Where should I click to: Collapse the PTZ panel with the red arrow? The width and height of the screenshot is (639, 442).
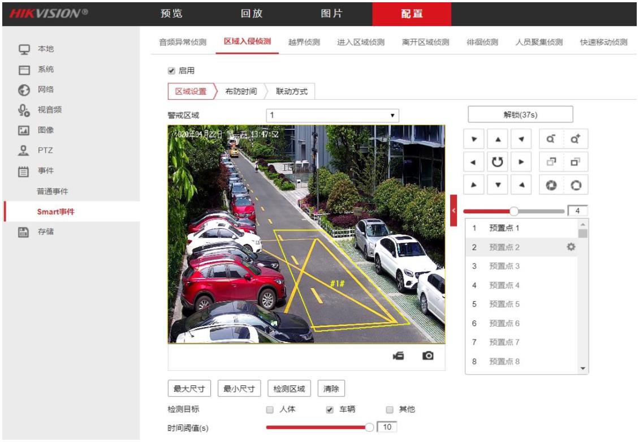coord(454,211)
